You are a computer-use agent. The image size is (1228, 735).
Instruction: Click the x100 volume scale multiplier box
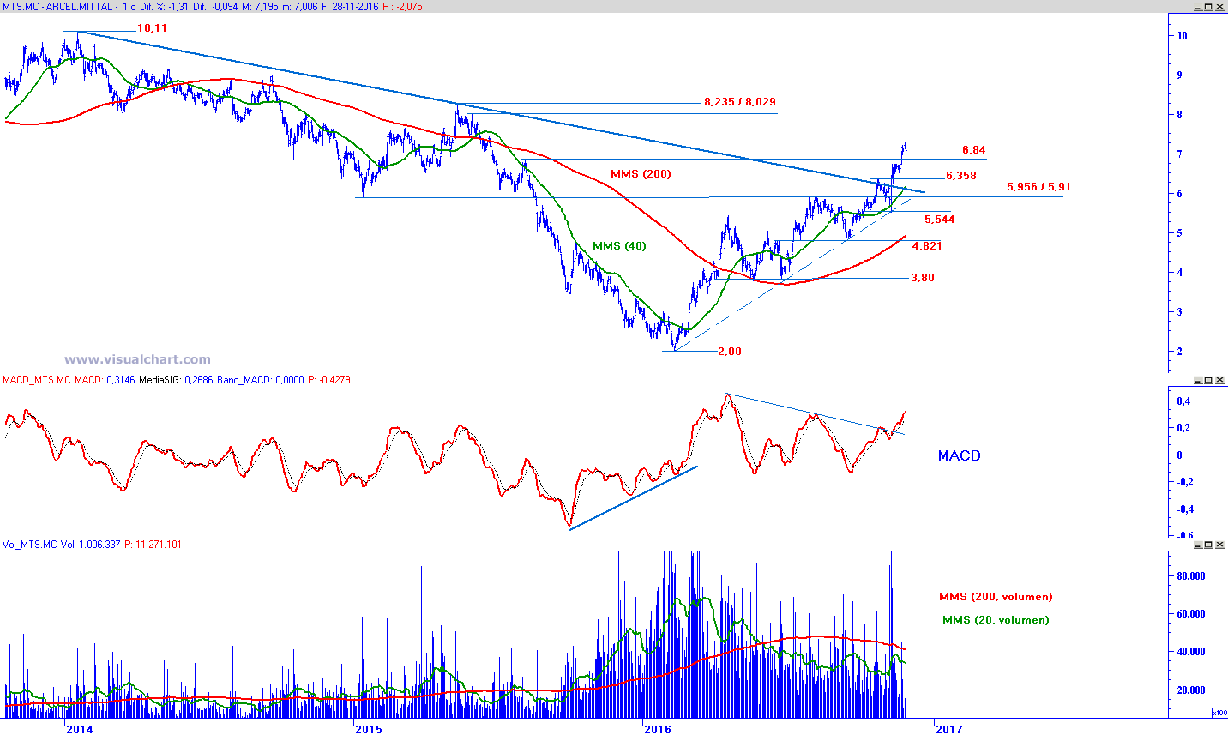click(x=1219, y=713)
